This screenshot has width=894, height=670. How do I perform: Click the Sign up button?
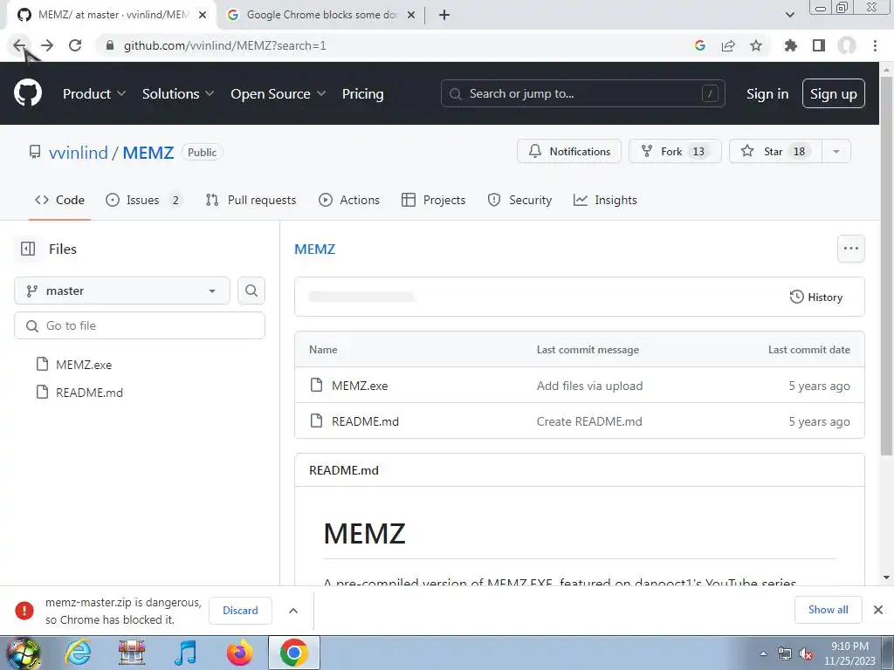click(x=834, y=93)
